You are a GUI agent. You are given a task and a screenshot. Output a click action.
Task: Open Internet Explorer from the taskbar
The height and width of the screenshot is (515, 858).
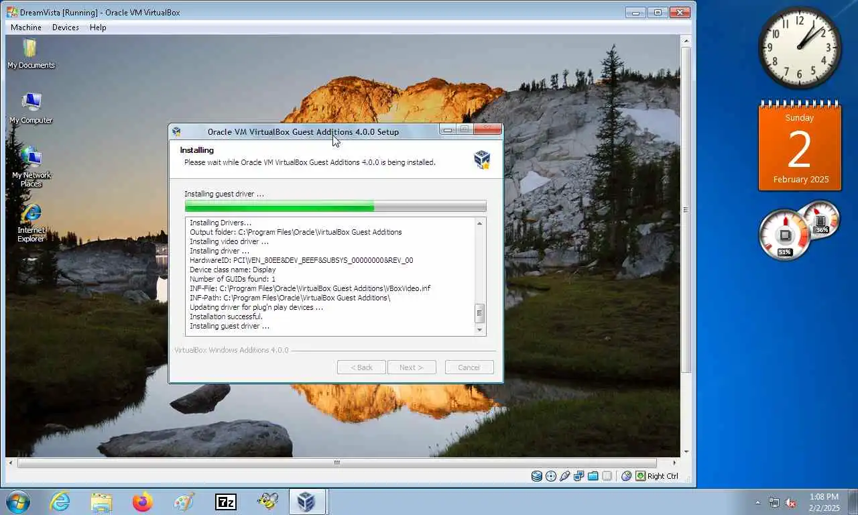(60, 502)
